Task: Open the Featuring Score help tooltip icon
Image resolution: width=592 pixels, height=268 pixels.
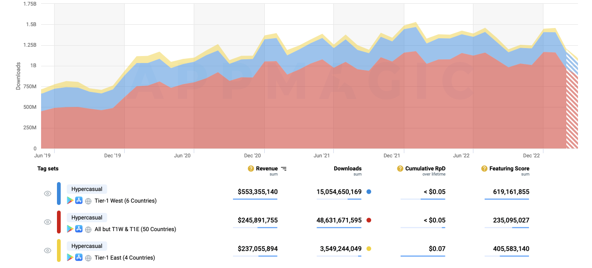Action: click(x=484, y=169)
